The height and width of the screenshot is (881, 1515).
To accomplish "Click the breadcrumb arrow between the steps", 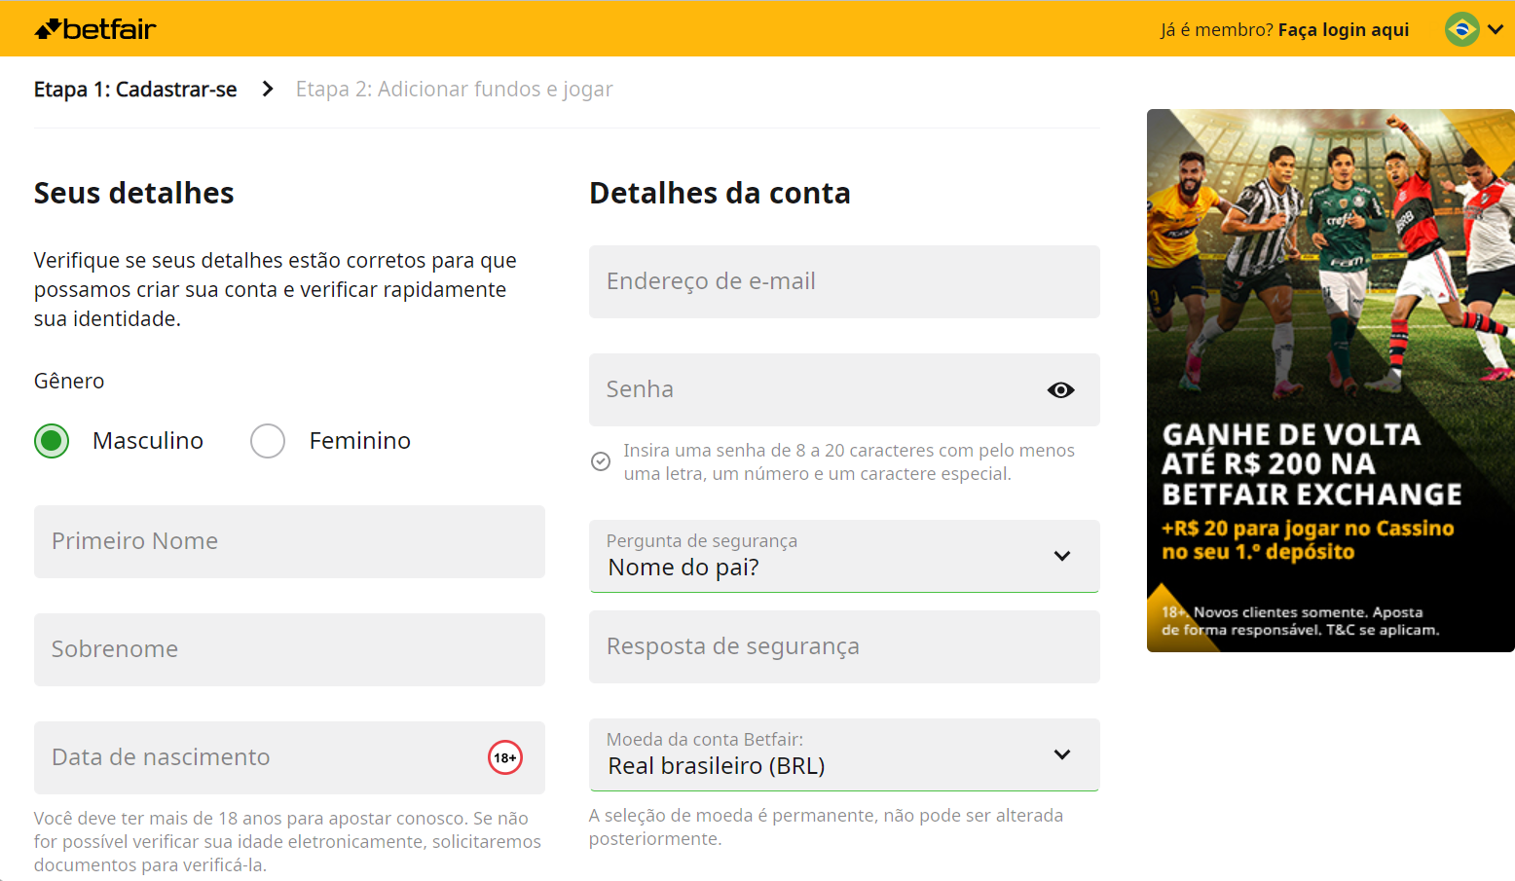I will click(268, 90).
